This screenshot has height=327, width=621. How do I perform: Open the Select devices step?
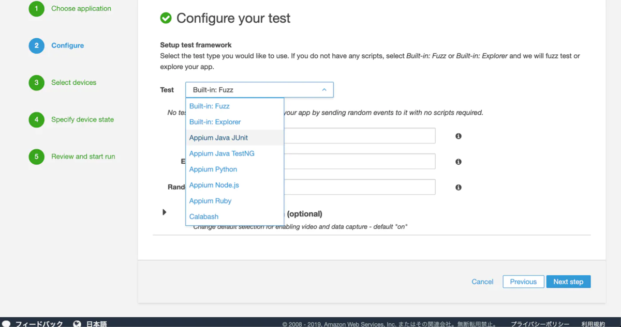(x=73, y=83)
